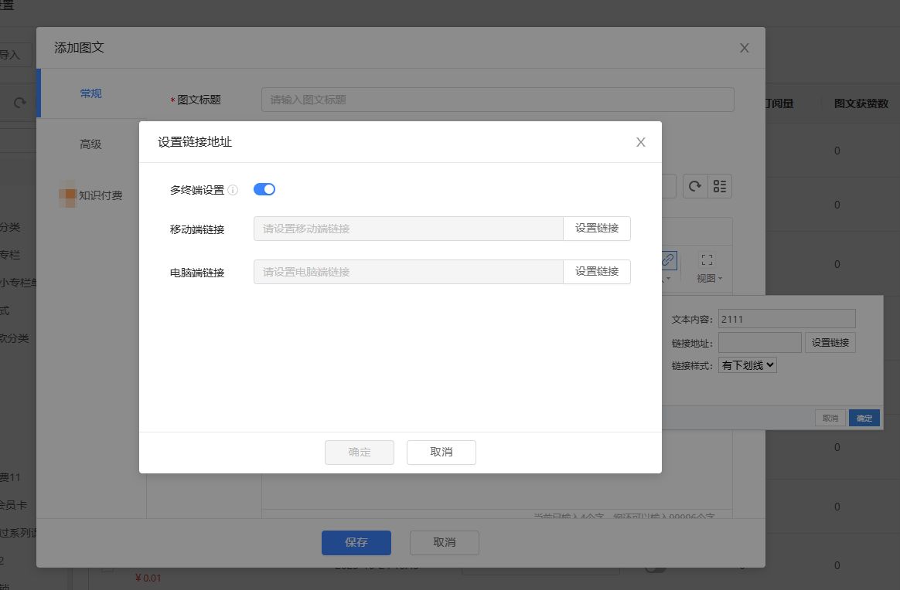Screen dimensions: 900x590
Task: Open the 链接样式 有下划线 dropdown
Action: click(747, 365)
